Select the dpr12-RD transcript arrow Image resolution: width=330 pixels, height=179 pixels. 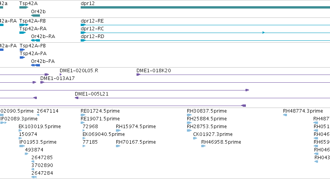pos(83,40)
